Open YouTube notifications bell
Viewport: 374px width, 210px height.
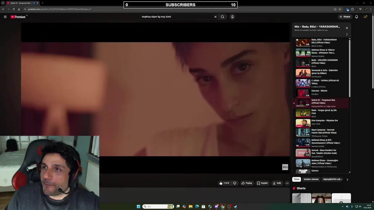point(356,17)
